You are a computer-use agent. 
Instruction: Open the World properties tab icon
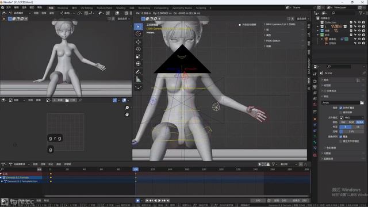coord(315,105)
